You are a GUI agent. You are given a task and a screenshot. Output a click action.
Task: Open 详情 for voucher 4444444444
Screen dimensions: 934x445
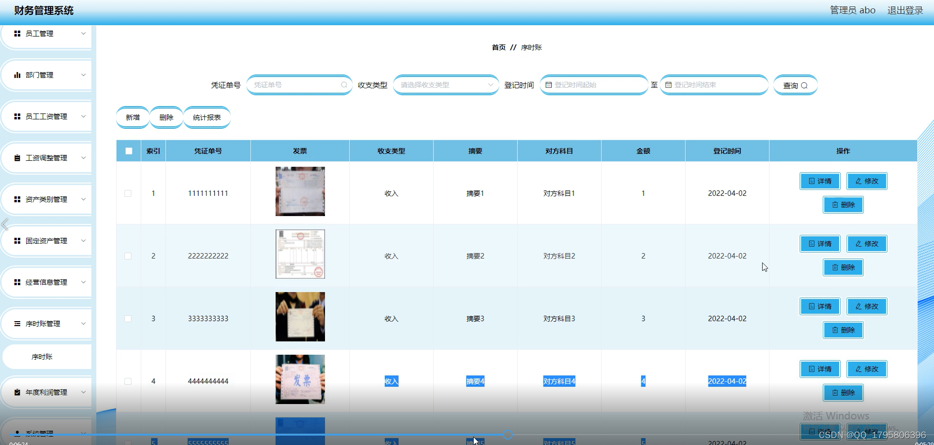[820, 369]
